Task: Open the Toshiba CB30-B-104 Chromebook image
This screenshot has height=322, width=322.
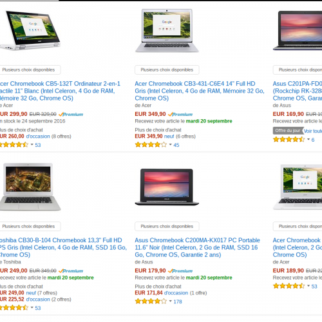Action: pyautogui.click(x=30, y=187)
